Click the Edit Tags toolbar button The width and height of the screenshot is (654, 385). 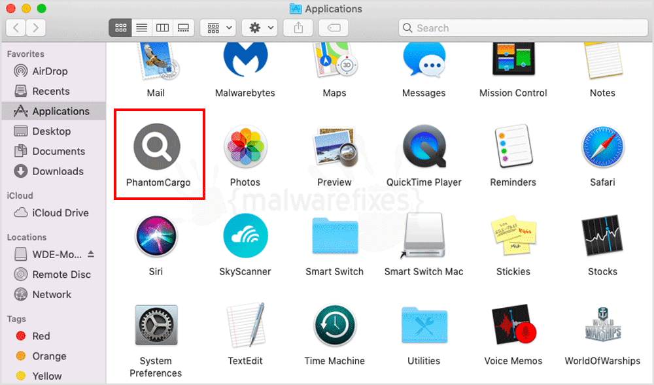pos(334,28)
